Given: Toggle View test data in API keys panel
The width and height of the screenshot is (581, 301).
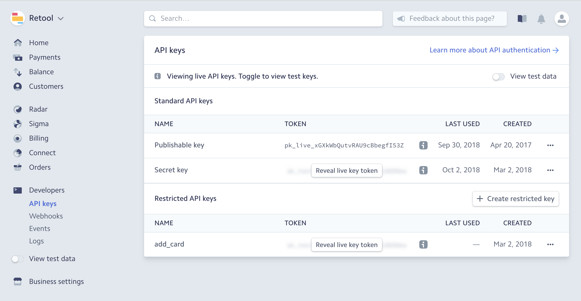Looking at the screenshot, I should click(498, 77).
